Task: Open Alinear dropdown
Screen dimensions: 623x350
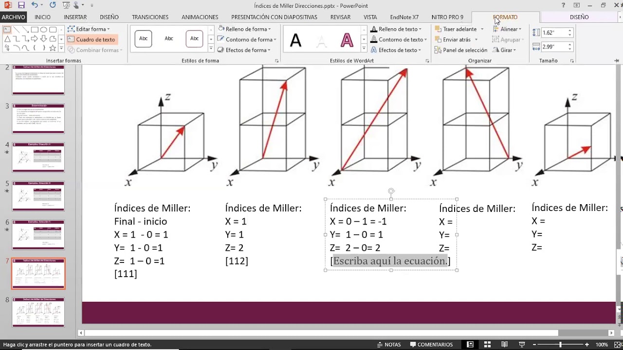Action: (x=507, y=29)
